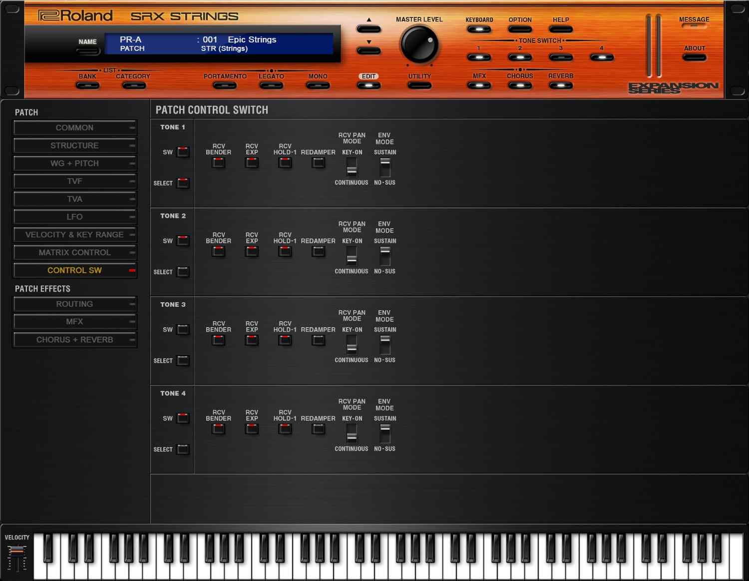The width and height of the screenshot is (749, 581).
Task: Expand the Matrix Control section
Action: [75, 252]
